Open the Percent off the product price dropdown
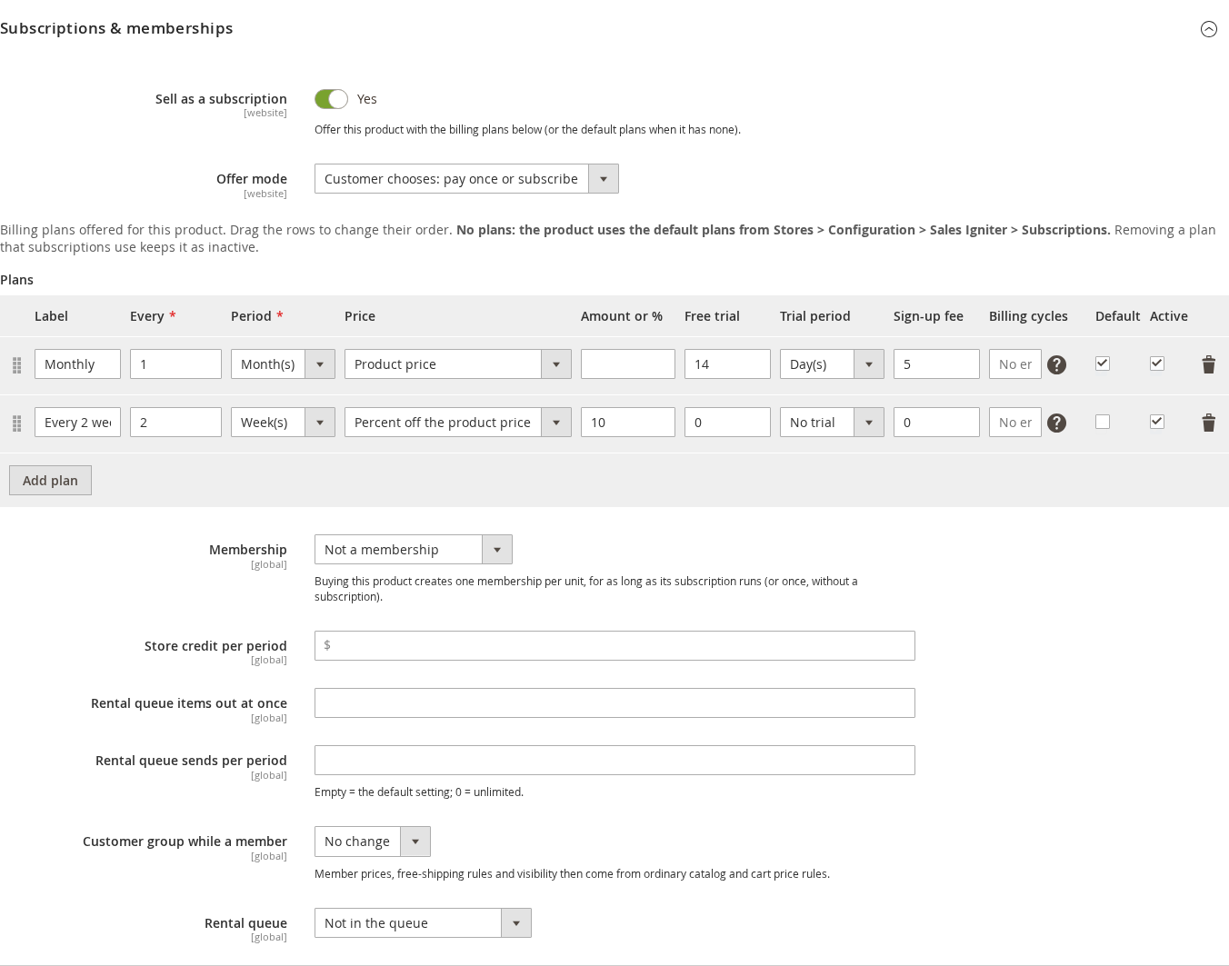Screen dimensions: 1229x966 [x=457, y=423]
